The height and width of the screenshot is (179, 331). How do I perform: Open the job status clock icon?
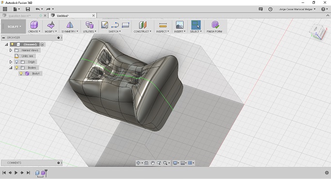point(270,9)
